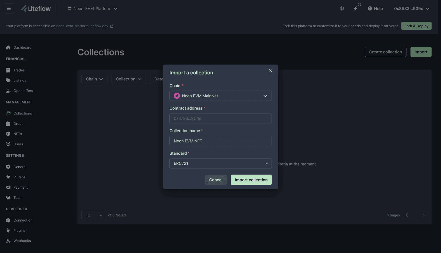Open General in the Settings section
This screenshot has height=253, width=441.
tap(20, 167)
